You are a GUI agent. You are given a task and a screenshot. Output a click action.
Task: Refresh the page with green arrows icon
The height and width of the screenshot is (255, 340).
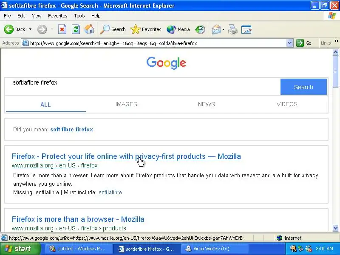pos(76,29)
